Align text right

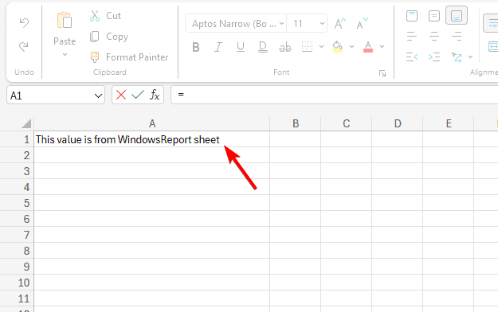[457, 36]
